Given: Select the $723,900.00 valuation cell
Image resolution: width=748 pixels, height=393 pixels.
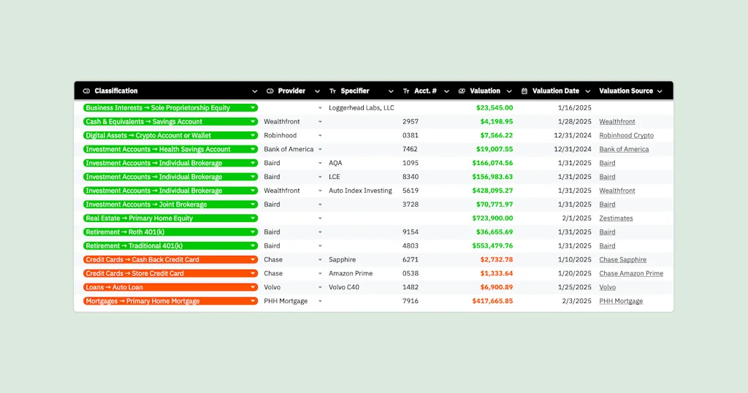Looking at the screenshot, I should (495, 218).
